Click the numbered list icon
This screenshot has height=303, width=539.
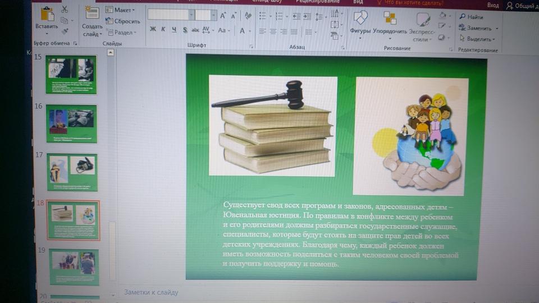[x=279, y=16]
